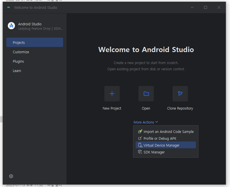
Task: Click the More Actions chevron arrow
Action: (157, 122)
